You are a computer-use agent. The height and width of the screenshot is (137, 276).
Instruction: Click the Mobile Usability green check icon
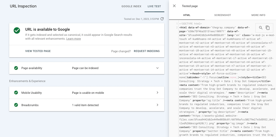(x=16, y=93)
